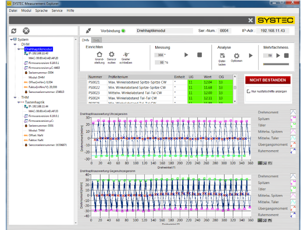Viewport: 307px width, 230px height.
Task: Select Drehhaptikmodul in the device tree
Action: [39, 49]
